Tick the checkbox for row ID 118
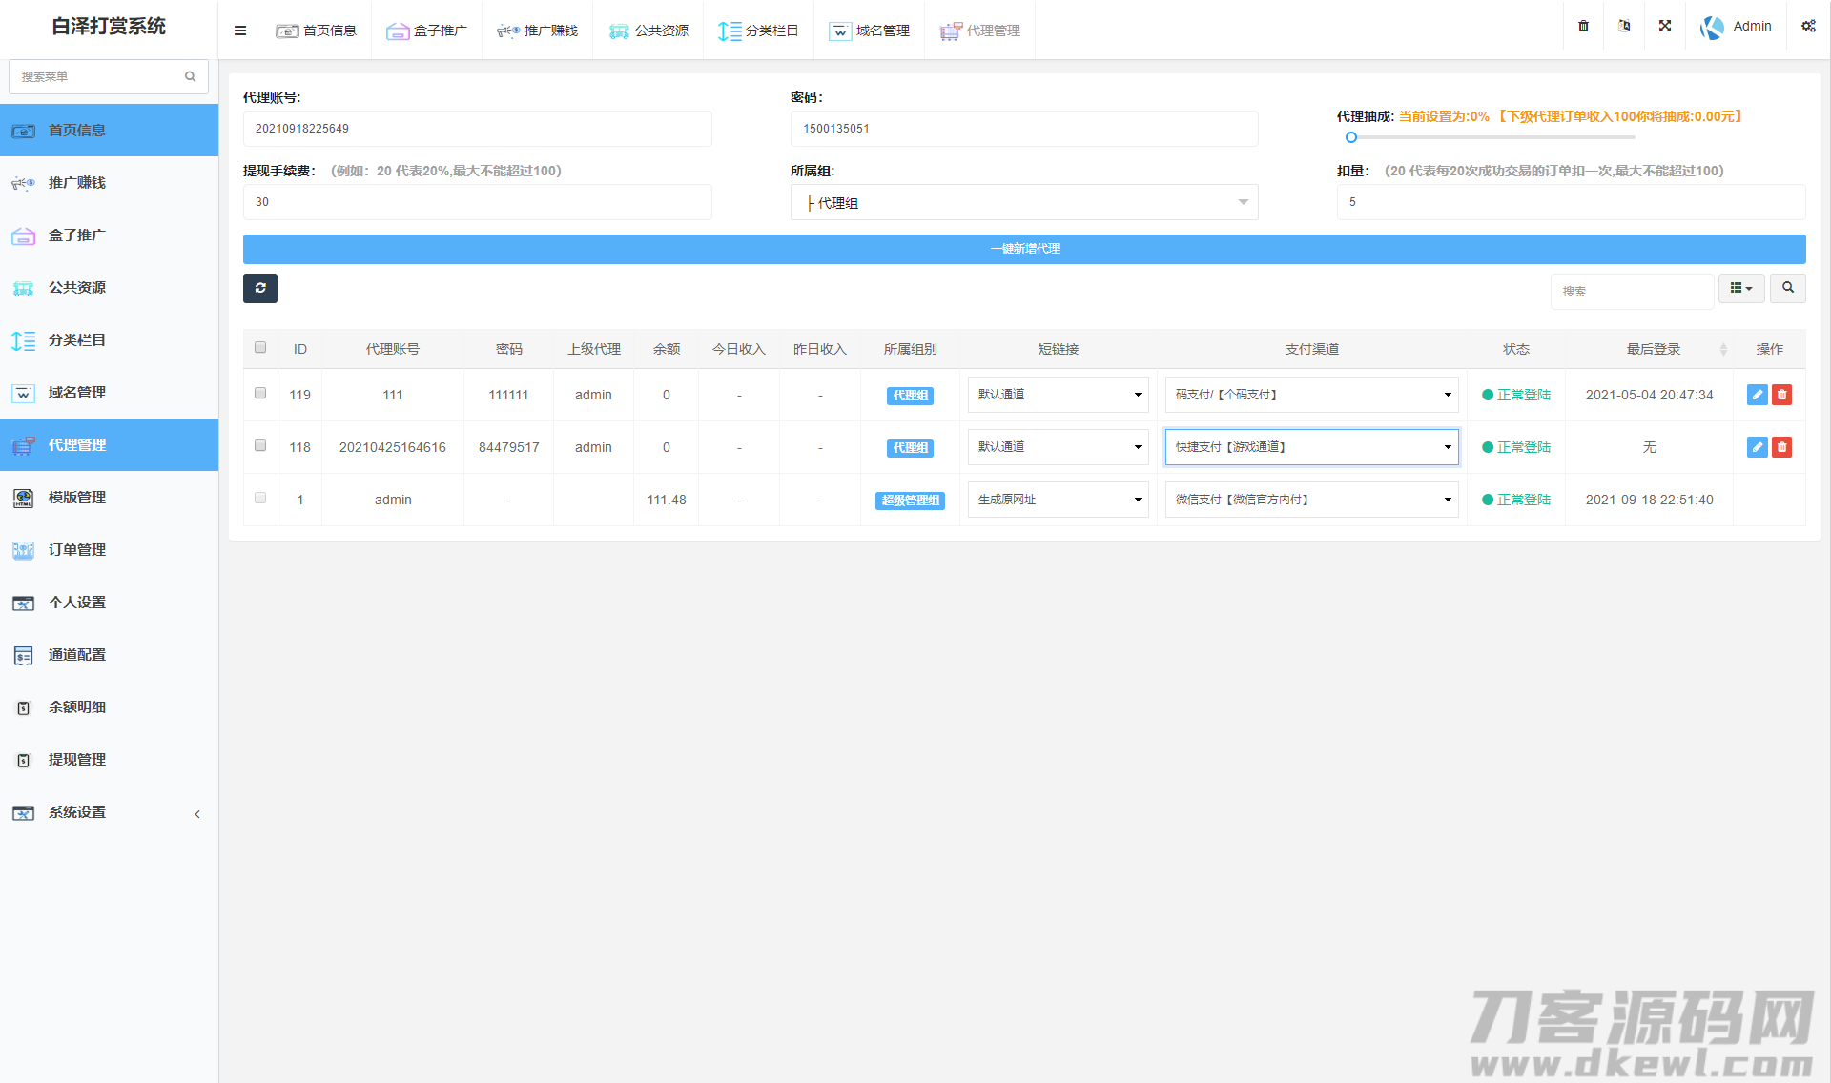 (x=260, y=446)
